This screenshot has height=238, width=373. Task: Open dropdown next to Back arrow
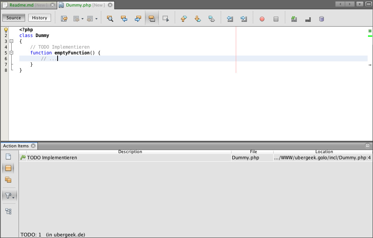point(83,19)
